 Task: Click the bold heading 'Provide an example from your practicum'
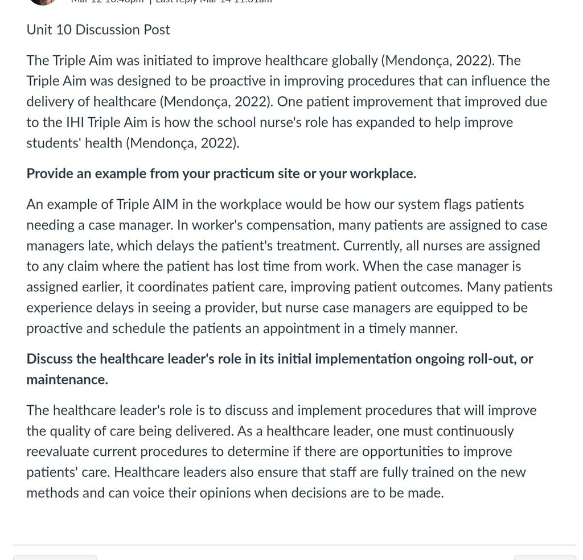click(x=221, y=174)
